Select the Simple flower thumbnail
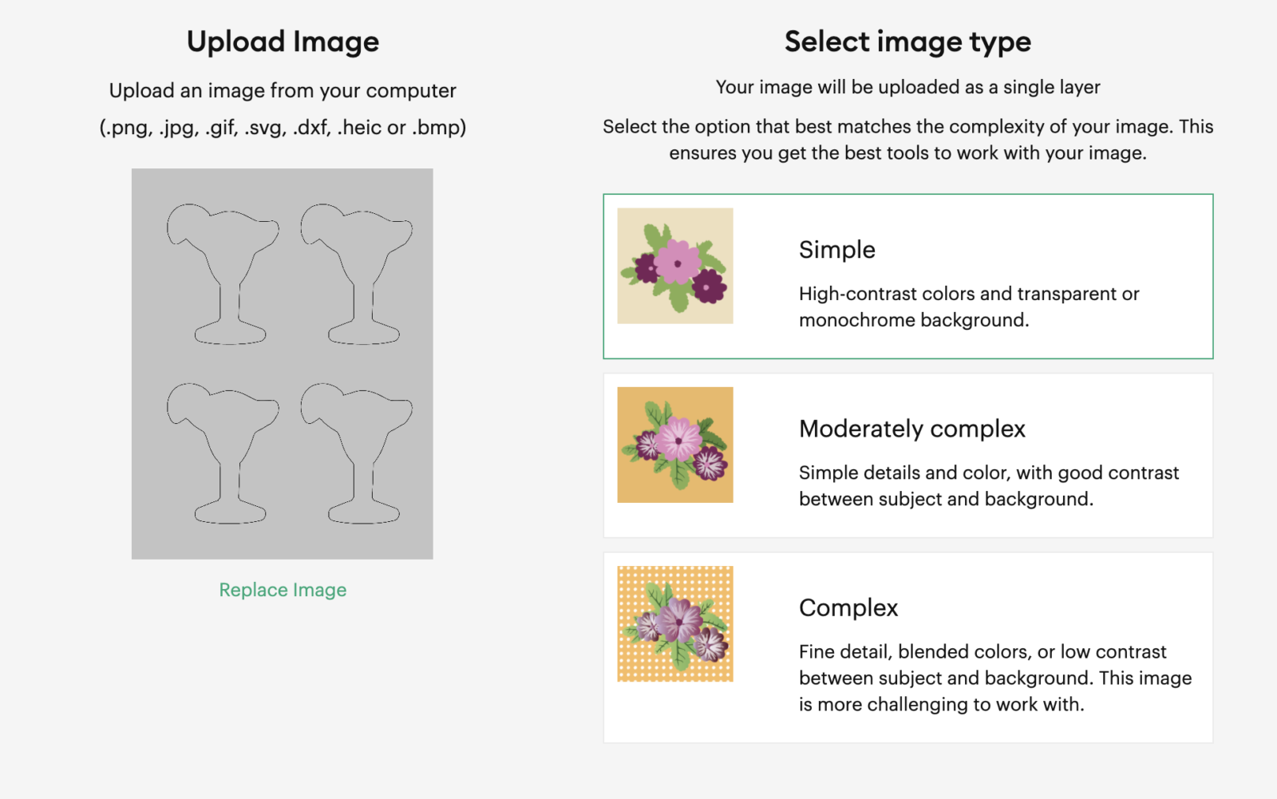The width and height of the screenshot is (1277, 799). click(x=675, y=266)
